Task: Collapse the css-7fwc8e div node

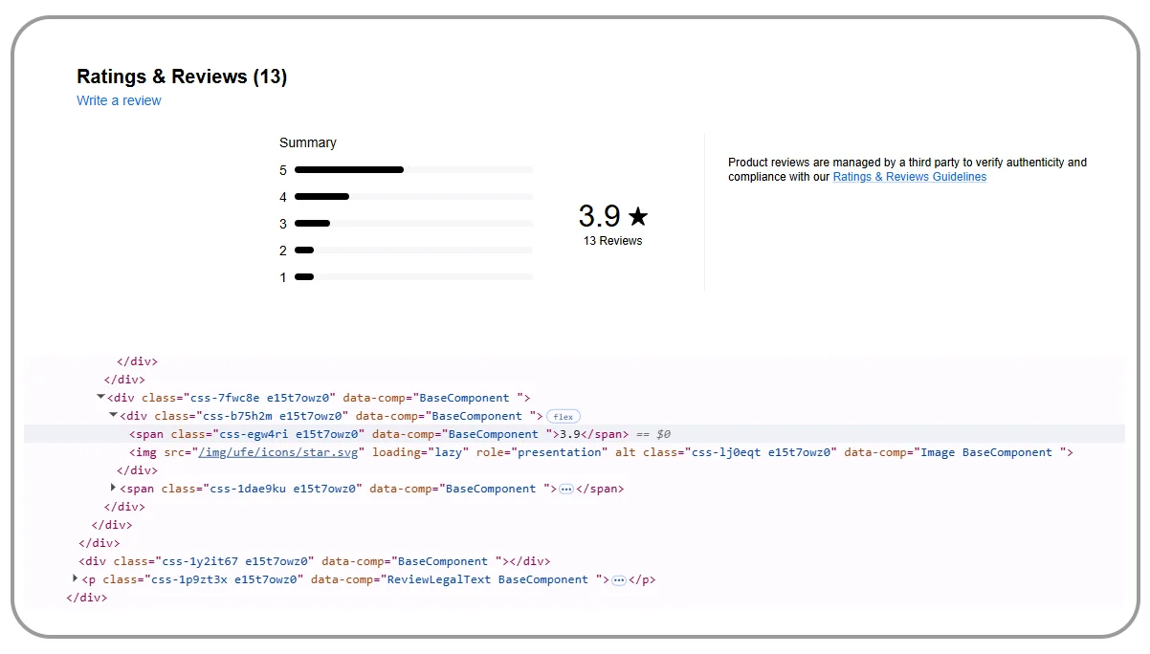Action: (101, 398)
